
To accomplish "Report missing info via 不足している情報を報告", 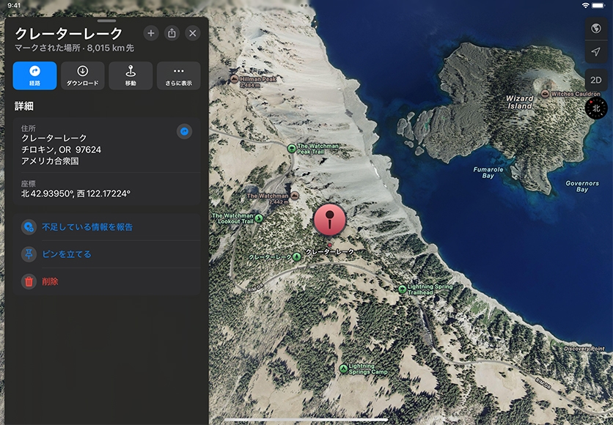I will (87, 227).
